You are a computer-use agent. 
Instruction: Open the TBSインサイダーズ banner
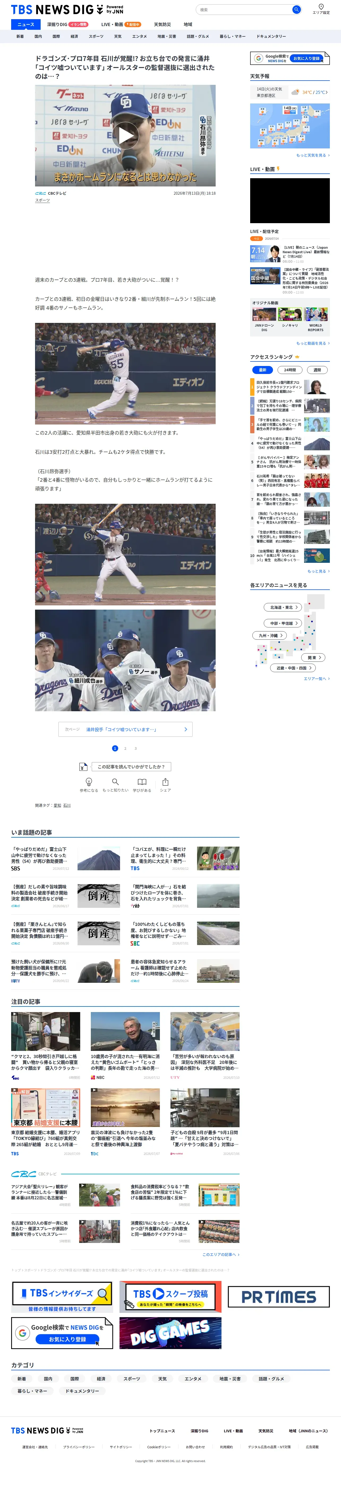62,1297
